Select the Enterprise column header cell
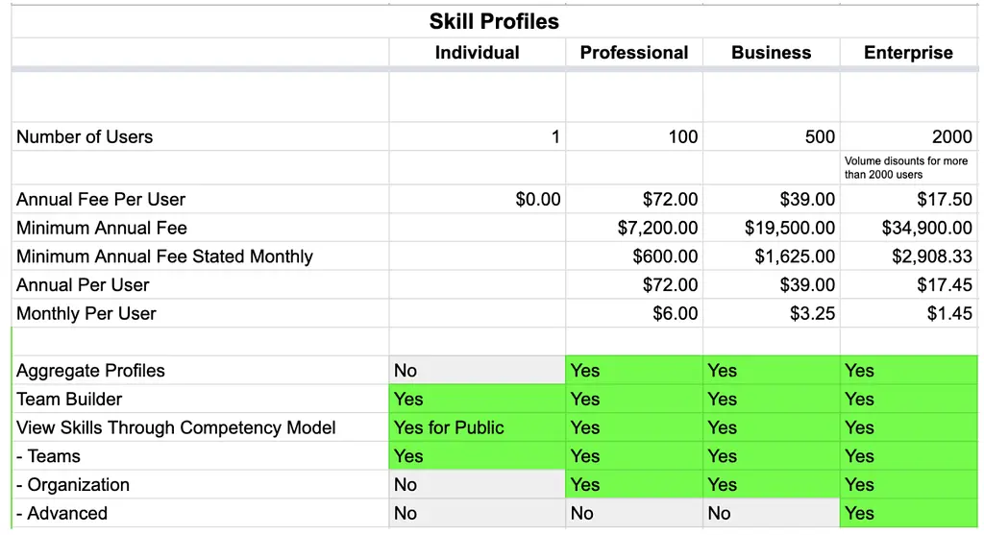The height and width of the screenshot is (535, 984). tap(909, 52)
